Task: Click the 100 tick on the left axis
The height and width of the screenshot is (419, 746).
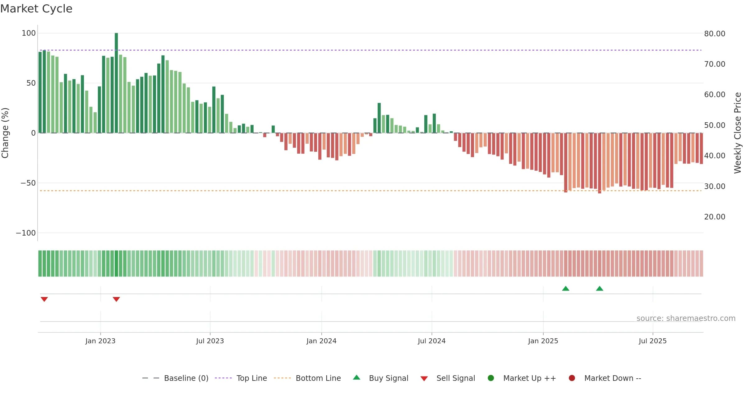Action: 29,33
